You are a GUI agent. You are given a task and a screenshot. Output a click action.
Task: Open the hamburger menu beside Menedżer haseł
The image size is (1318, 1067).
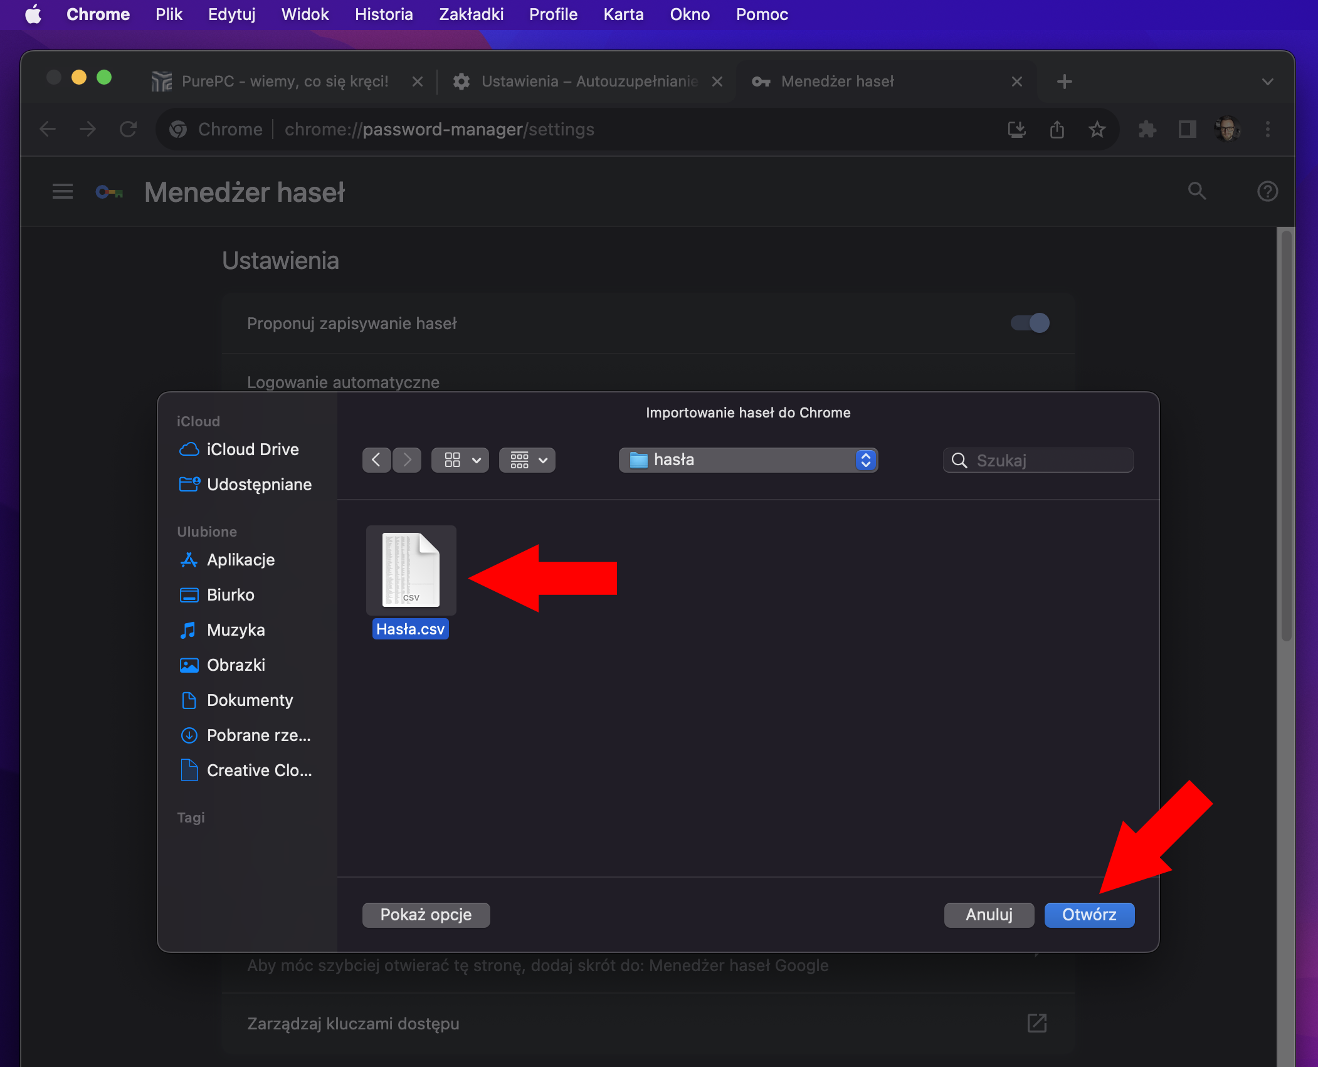click(x=63, y=192)
